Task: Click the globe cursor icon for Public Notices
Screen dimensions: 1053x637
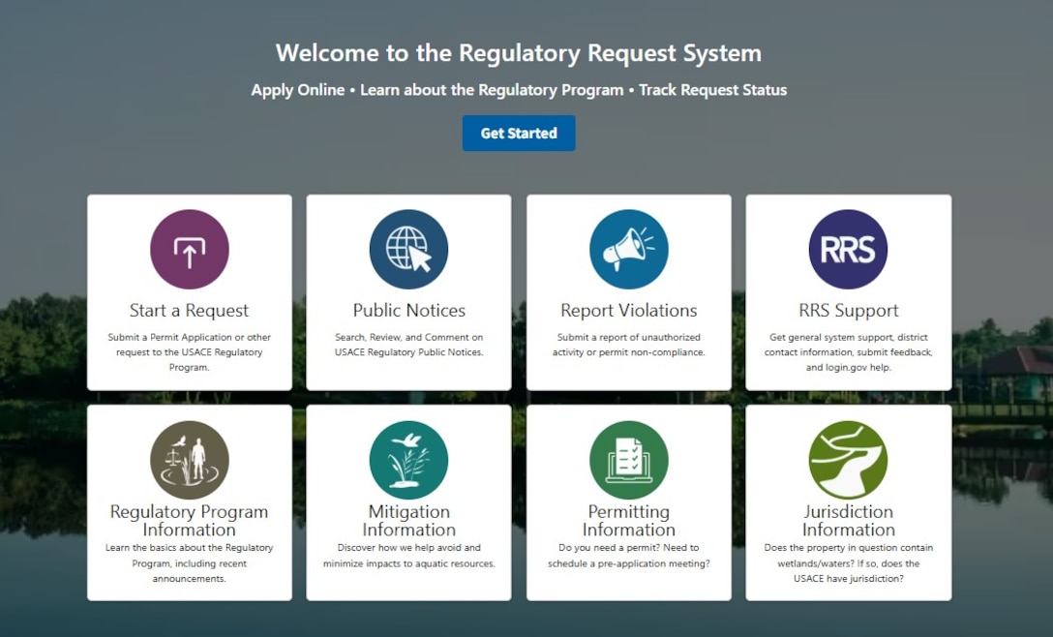Action: (x=408, y=250)
